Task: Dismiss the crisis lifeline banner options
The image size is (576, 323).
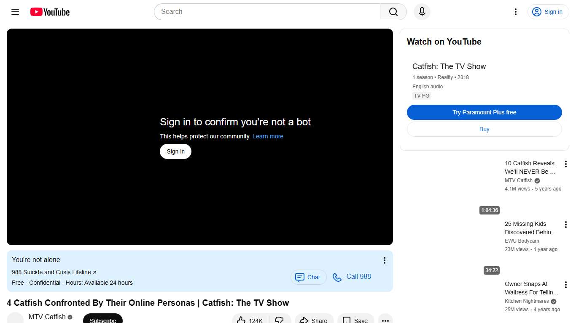Action: point(384,260)
